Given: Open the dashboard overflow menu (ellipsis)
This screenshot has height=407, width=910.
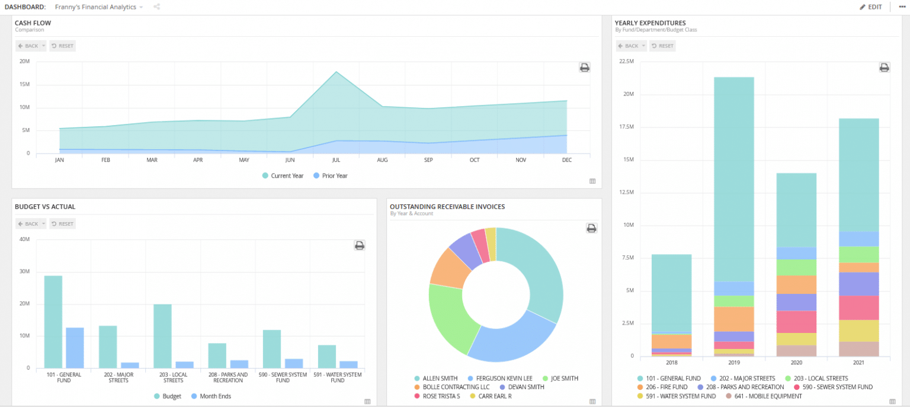Looking at the screenshot, I should [901, 7].
